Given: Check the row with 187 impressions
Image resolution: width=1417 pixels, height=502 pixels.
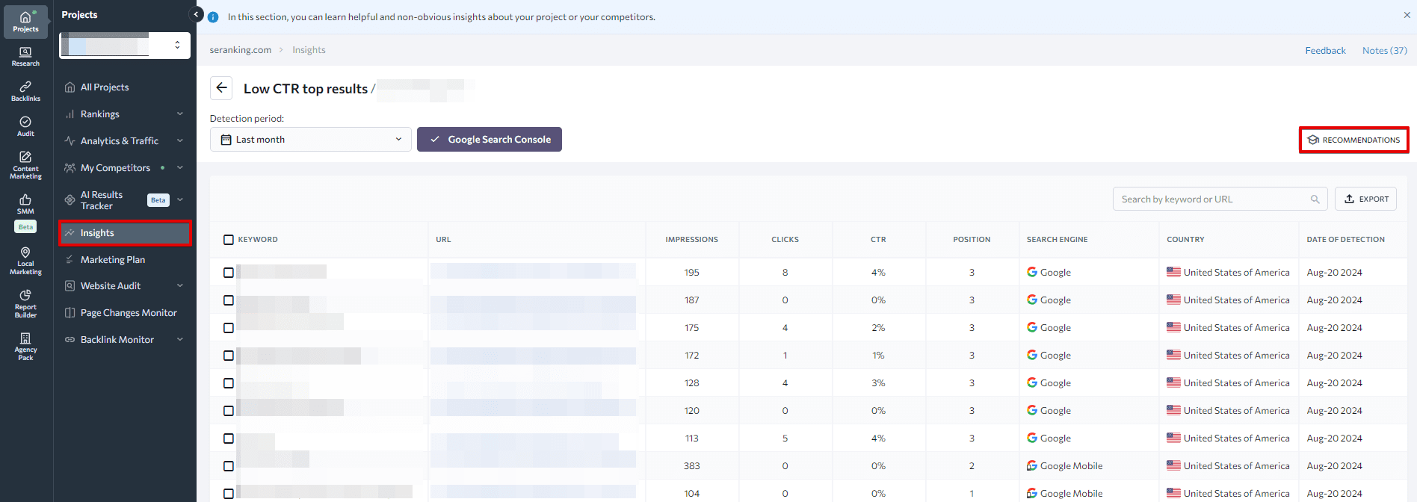Looking at the screenshot, I should 229,300.
